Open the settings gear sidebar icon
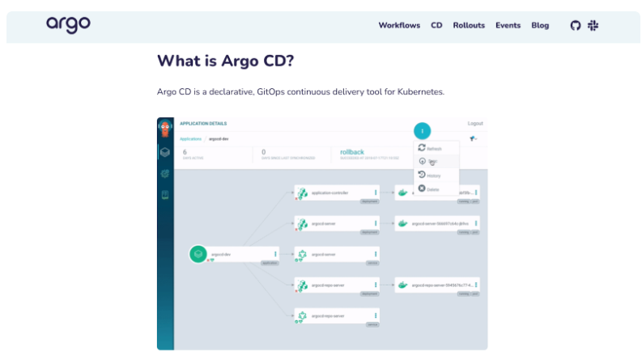 pos(165,174)
